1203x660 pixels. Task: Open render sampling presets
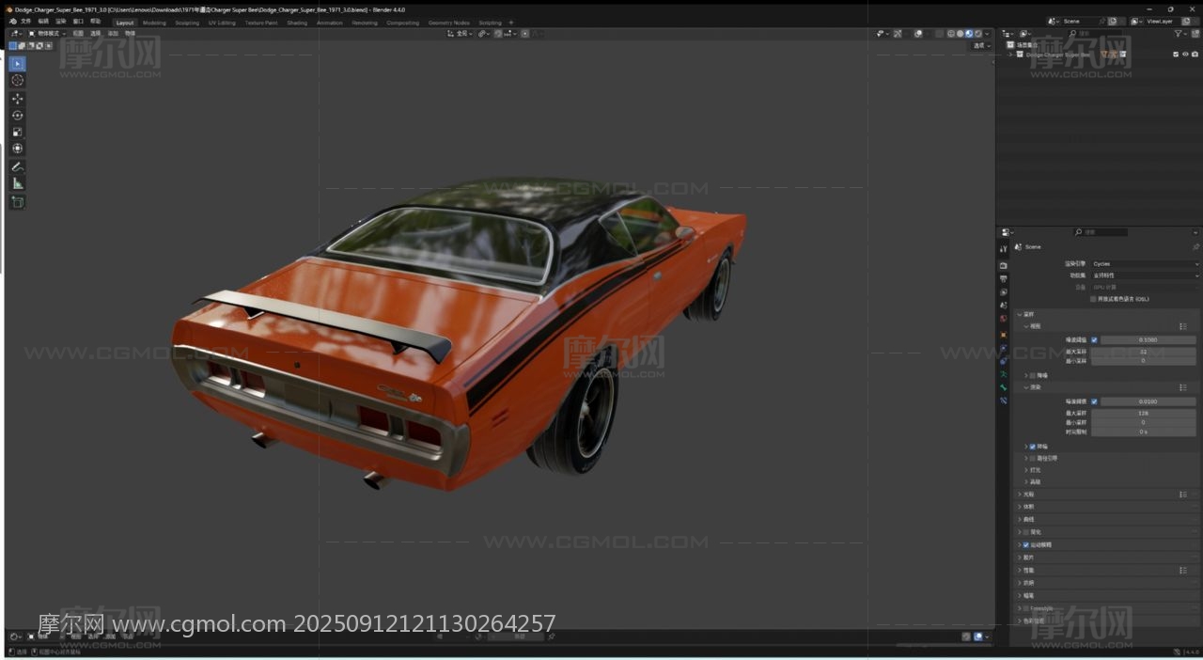(x=1183, y=387)
